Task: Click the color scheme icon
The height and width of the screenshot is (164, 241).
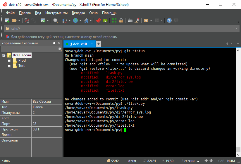Action: coord(65,20)
